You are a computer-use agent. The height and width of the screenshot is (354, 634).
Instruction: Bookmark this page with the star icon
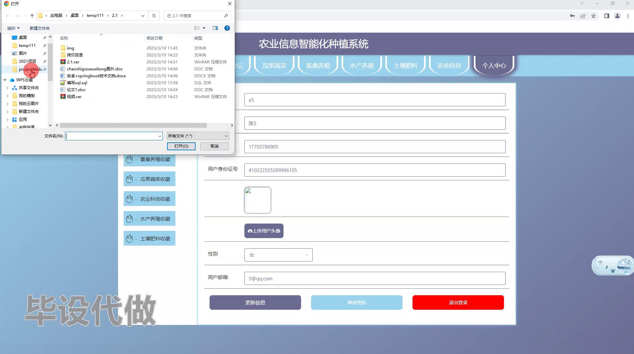[x=593, y=16]
